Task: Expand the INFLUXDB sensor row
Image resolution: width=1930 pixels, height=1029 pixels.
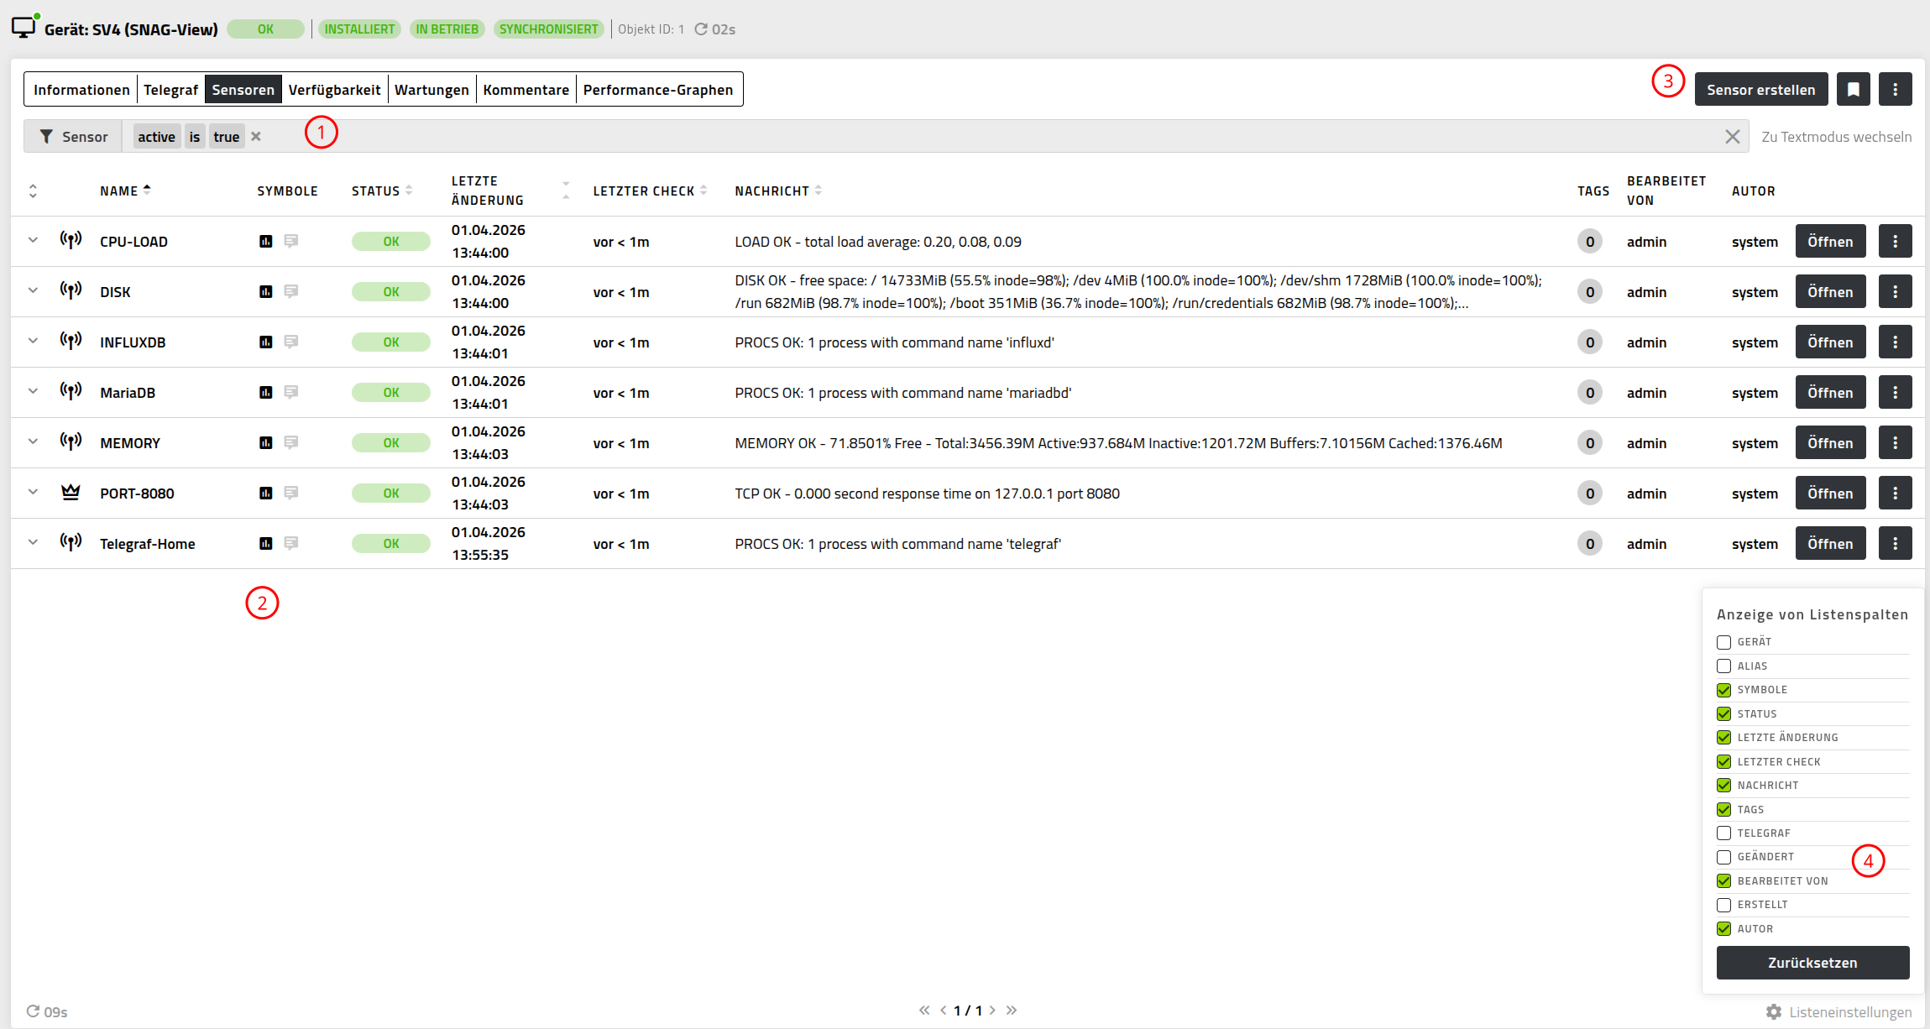Action: (x=33, y=341)
